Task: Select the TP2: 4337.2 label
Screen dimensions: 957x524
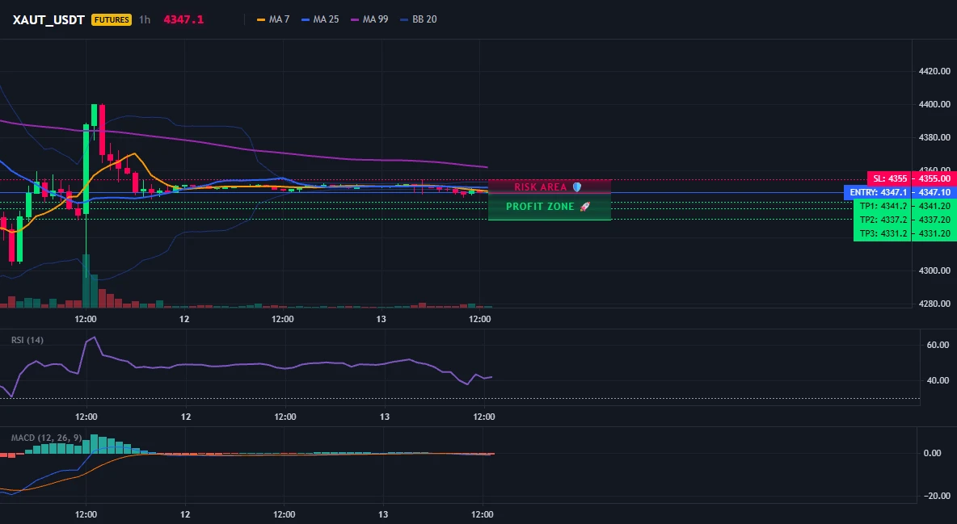Action: pyautogui.click(x=883, y=220)
